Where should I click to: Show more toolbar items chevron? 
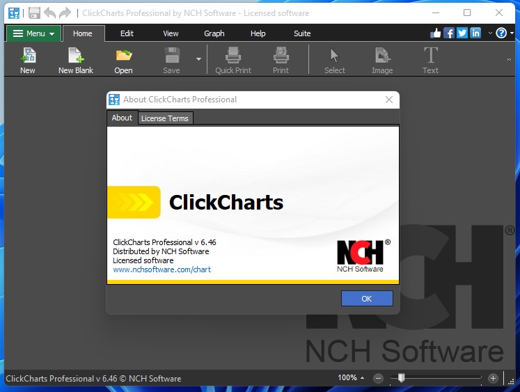(x=509, y=60)
